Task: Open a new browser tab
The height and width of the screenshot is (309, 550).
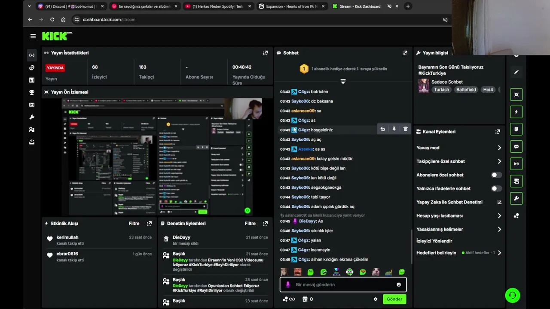Action: pyautogui.click(x=408, y=6)
